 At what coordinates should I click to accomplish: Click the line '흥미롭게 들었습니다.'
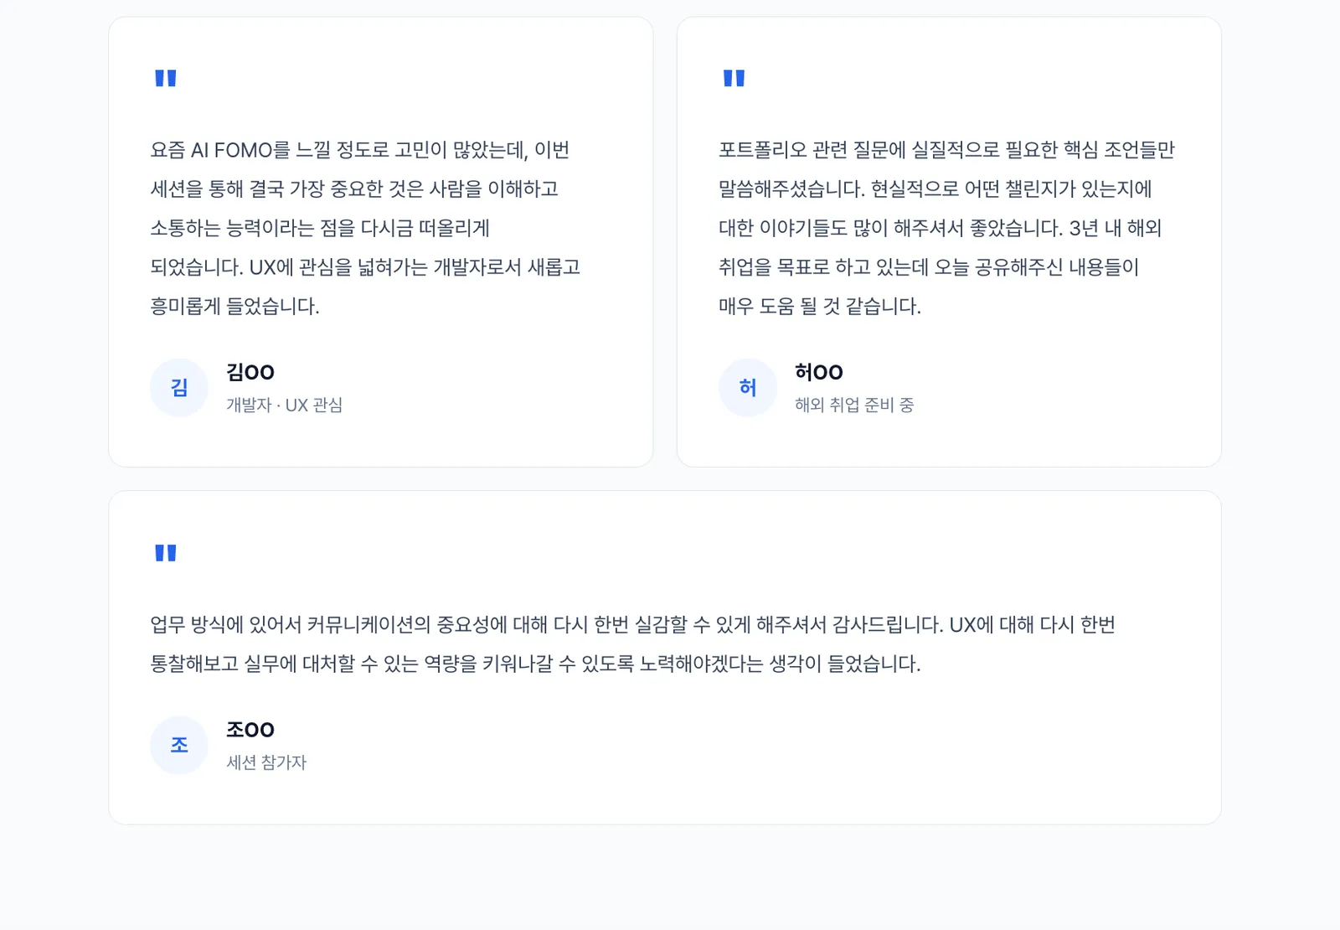click(235, 307)
